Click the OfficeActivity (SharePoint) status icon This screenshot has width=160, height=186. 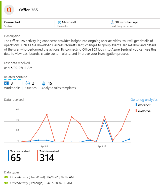click(7, 177)
